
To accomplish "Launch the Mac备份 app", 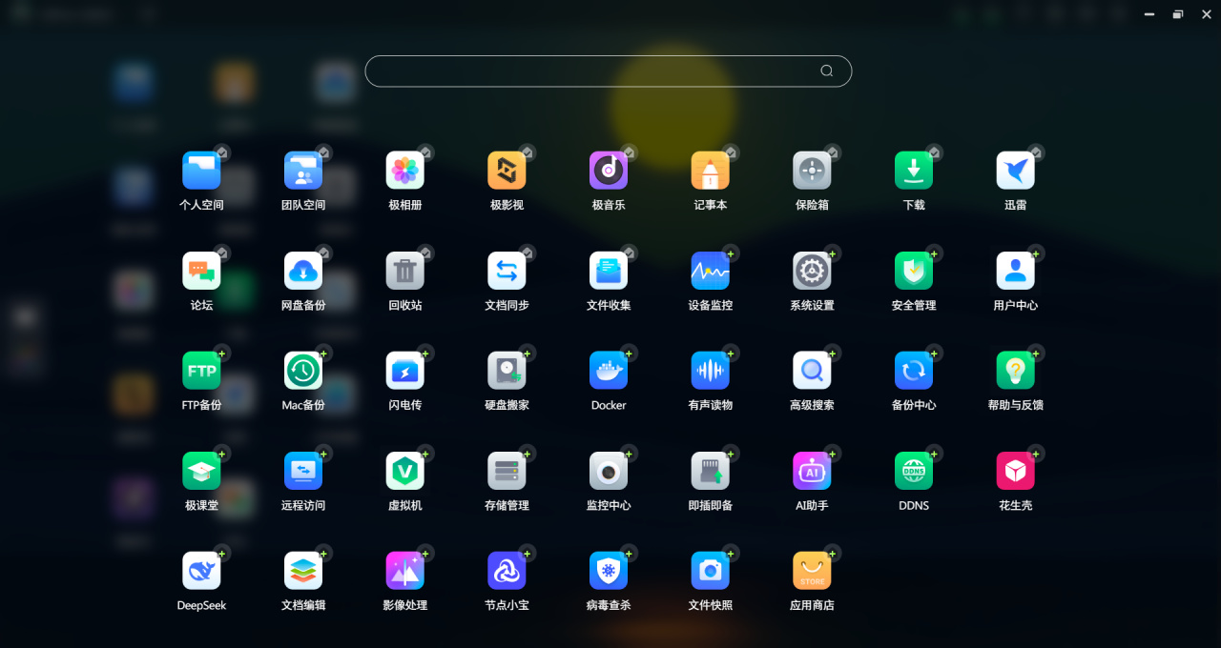I will click(x=303, y=371).
